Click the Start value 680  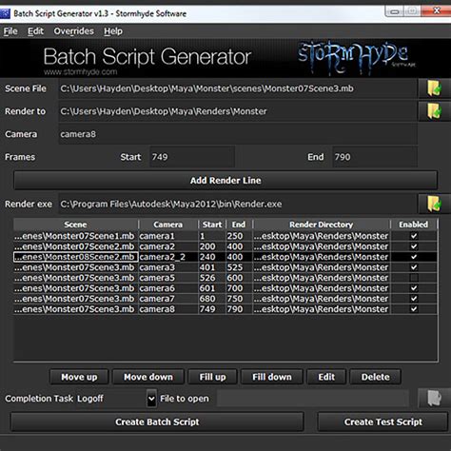[x=212, y=299]
